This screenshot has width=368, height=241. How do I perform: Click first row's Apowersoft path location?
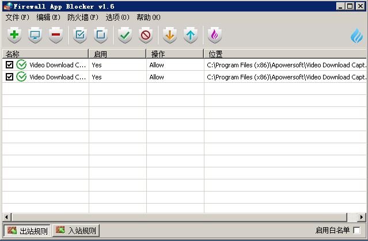(x=286, y=65)
